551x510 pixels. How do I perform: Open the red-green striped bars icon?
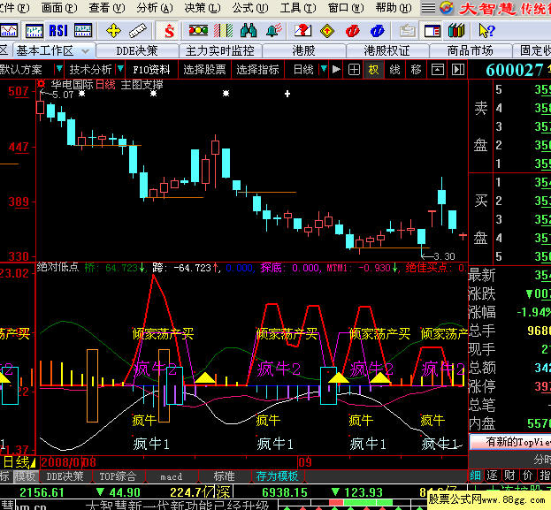[223, 31]
